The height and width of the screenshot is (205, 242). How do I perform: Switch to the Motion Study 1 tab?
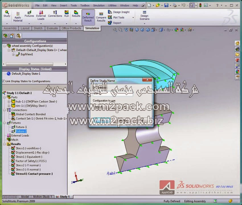pos(42,197)
